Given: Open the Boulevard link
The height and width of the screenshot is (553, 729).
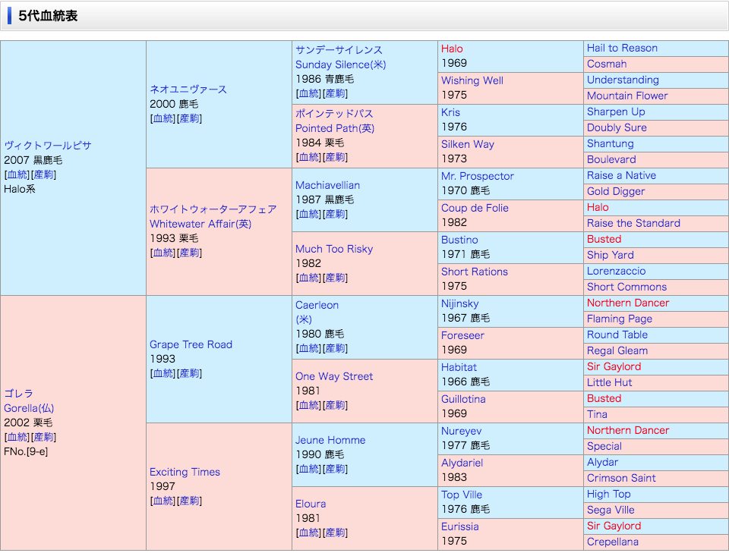Looking at the screenshot, I should tap(611, 159).
